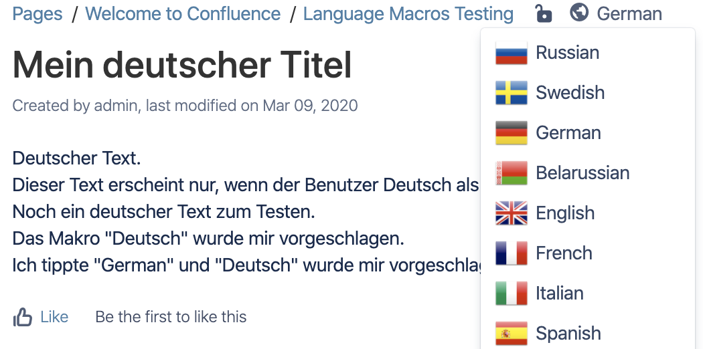Click the Like link text
The image size is (703, 349).
tap(54, 317)
